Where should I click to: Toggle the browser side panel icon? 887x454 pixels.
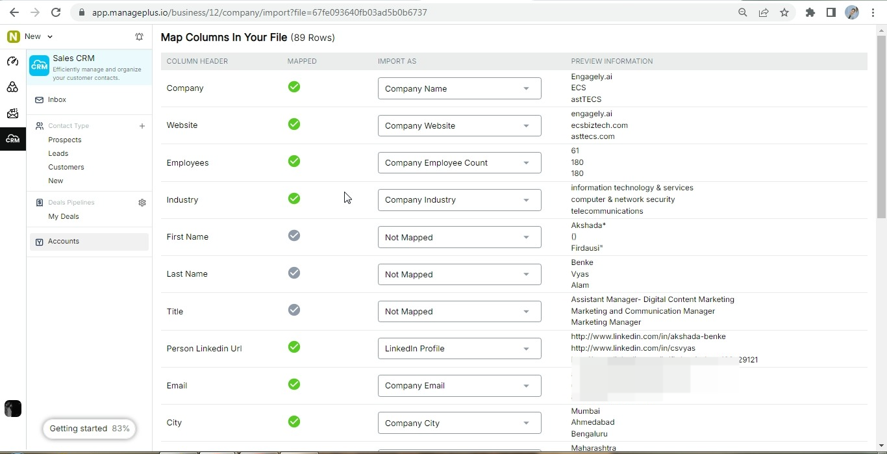[831, 12]
